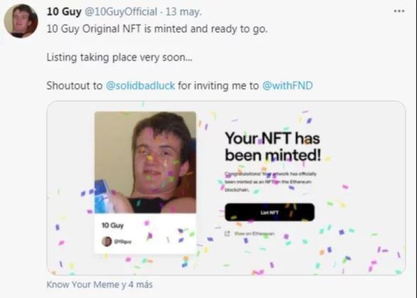Open the three-dot more options menu
The width and height of the screenshot is (417, 298).
[x=399, y=11]
